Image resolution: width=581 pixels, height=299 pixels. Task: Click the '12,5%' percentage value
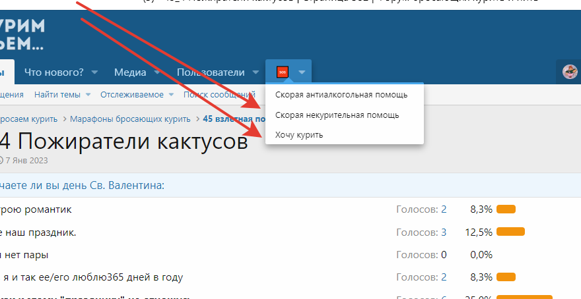tap(479, 232)
